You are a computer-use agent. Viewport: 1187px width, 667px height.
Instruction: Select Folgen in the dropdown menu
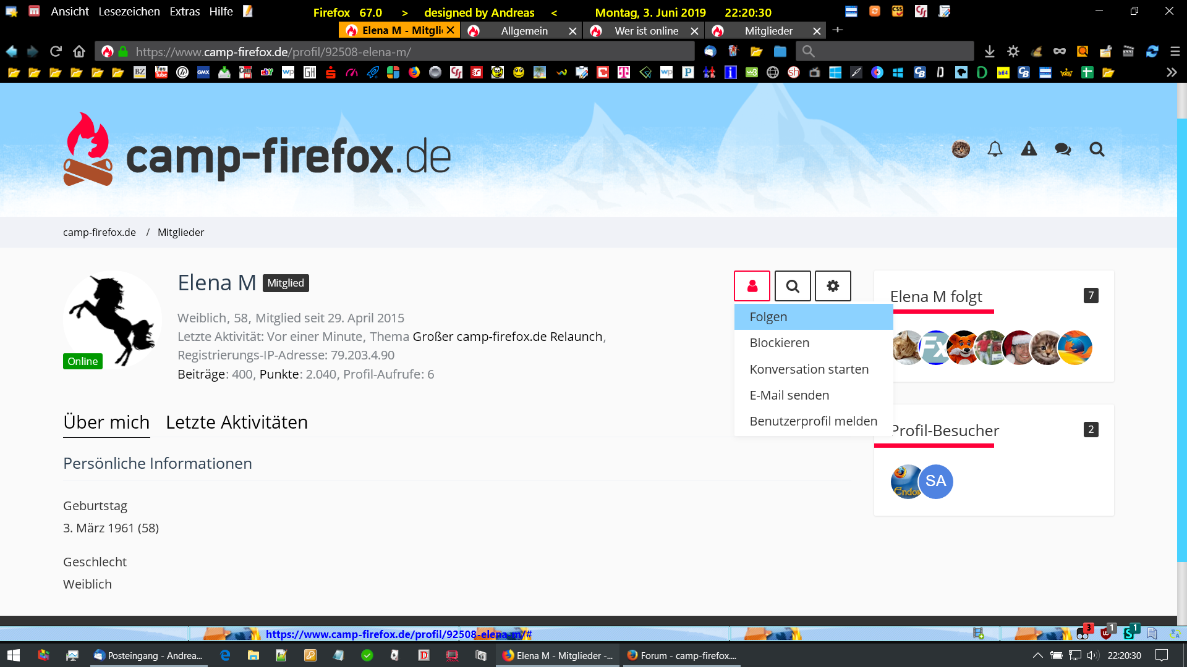(x=768, y=317)
